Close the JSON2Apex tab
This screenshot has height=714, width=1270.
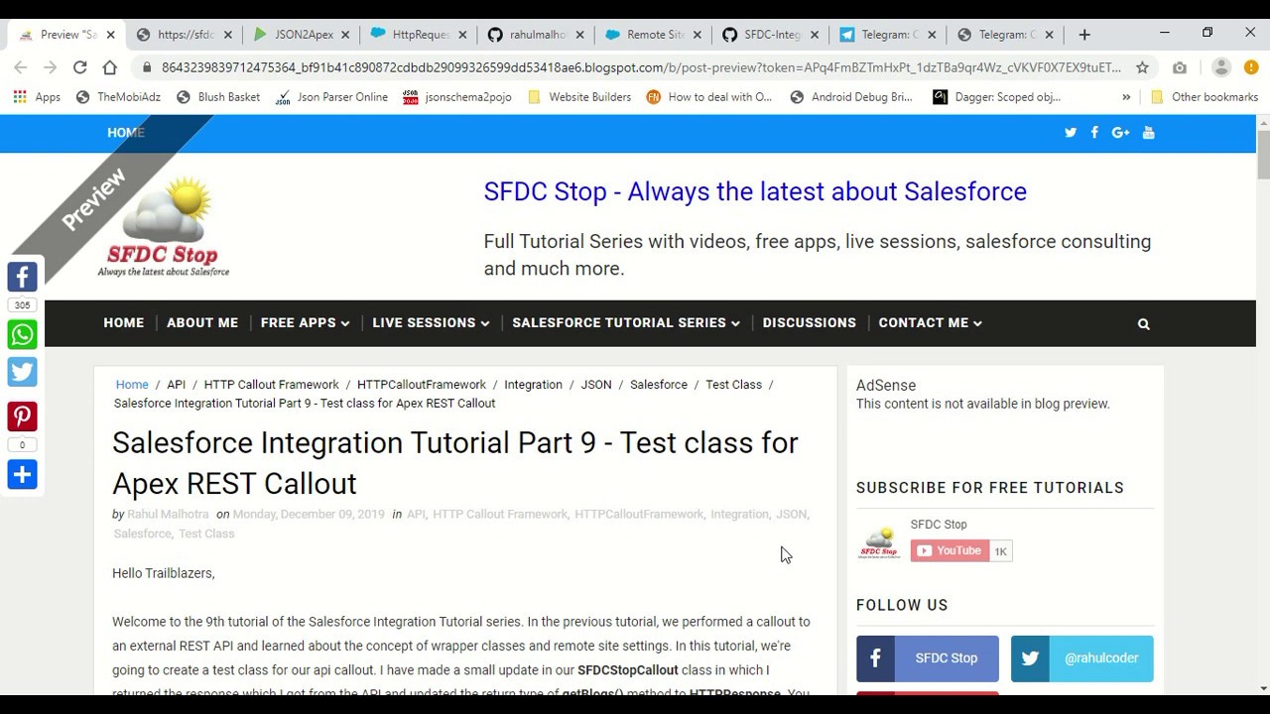click(345, 35)
